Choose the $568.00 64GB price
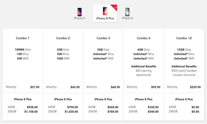Screen dimensions: 207x124 click(x=113, y=107)
